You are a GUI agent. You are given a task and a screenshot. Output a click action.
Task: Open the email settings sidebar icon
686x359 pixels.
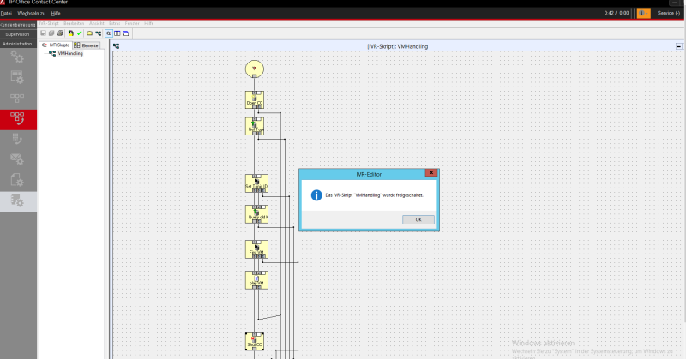[x=17, y=159]
